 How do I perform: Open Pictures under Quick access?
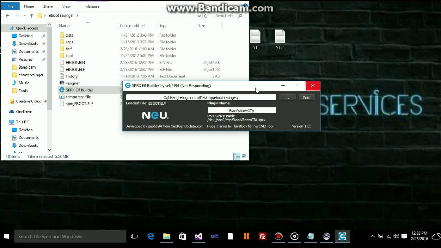click(x=25, y=59)
